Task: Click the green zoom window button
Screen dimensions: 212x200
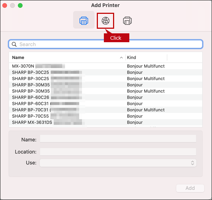Action: pos(20,5)
